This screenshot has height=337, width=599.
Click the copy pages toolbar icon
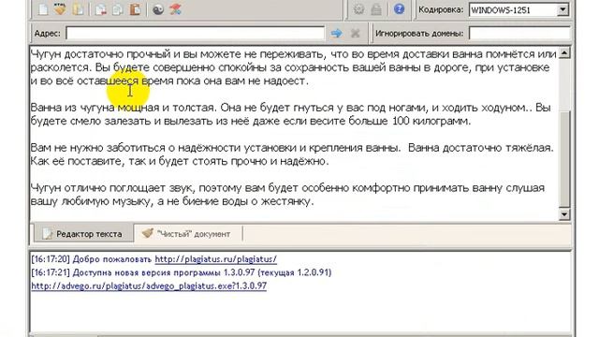pyautogui.click(x=118, y=9)
